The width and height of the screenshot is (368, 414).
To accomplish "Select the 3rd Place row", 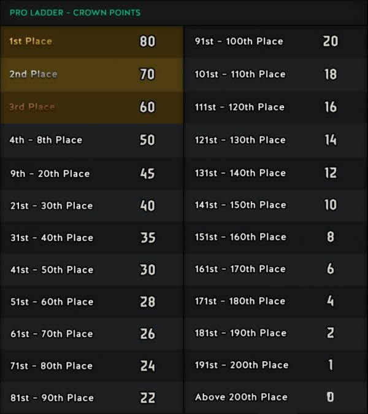I will [92, 107].
